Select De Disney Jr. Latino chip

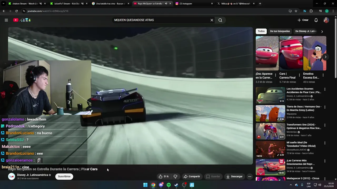[306, 31]
